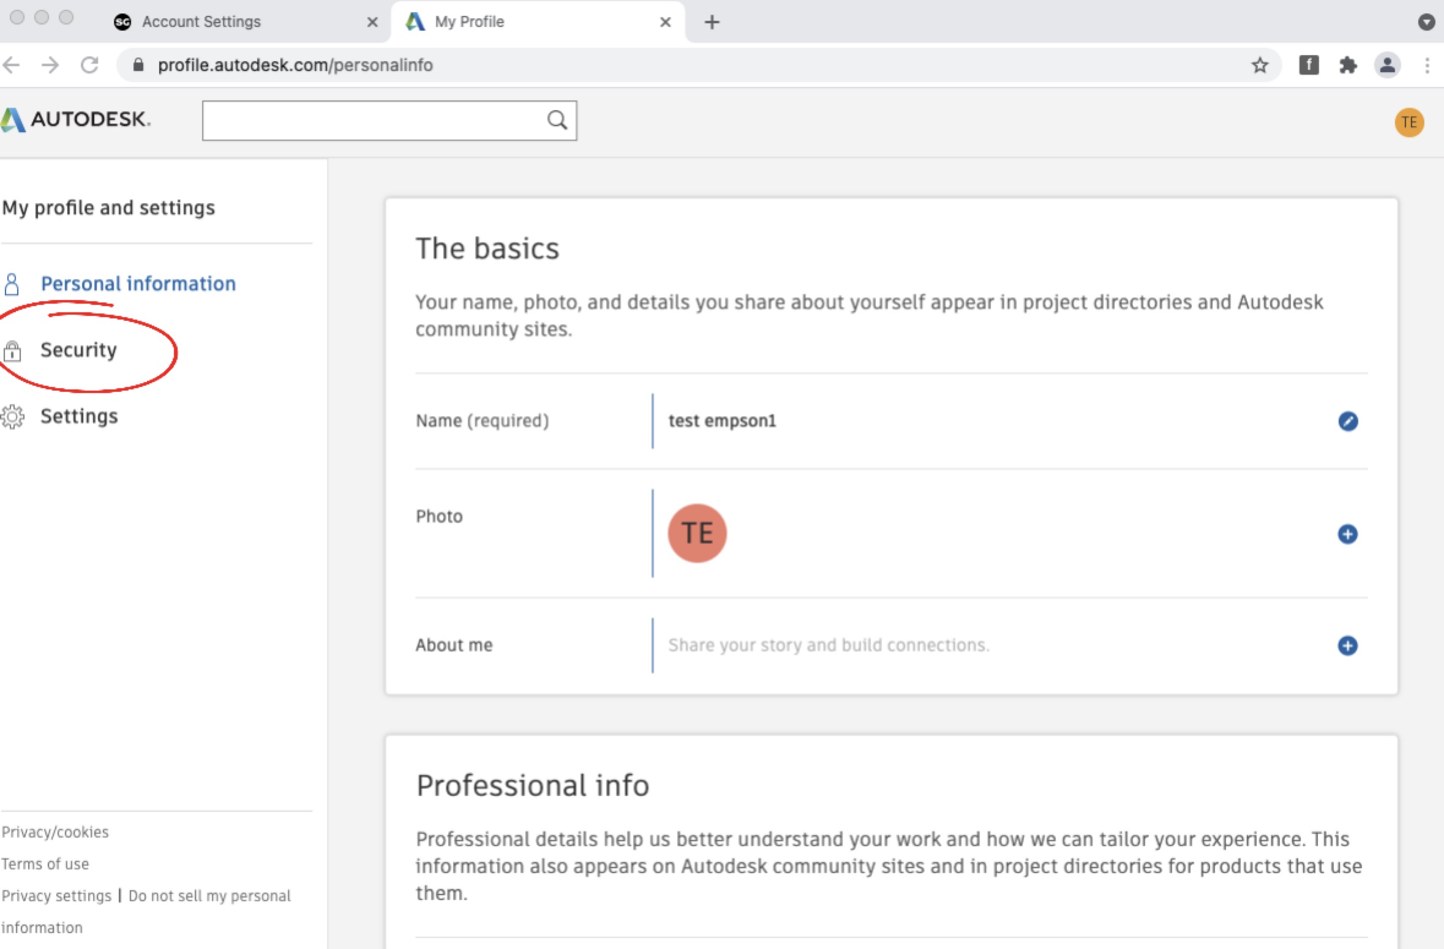Image resolution: width=1444 pixels, height=949 pixels.
Task: Select Personal information in the sidebar
Action: [x=138, y=283]
